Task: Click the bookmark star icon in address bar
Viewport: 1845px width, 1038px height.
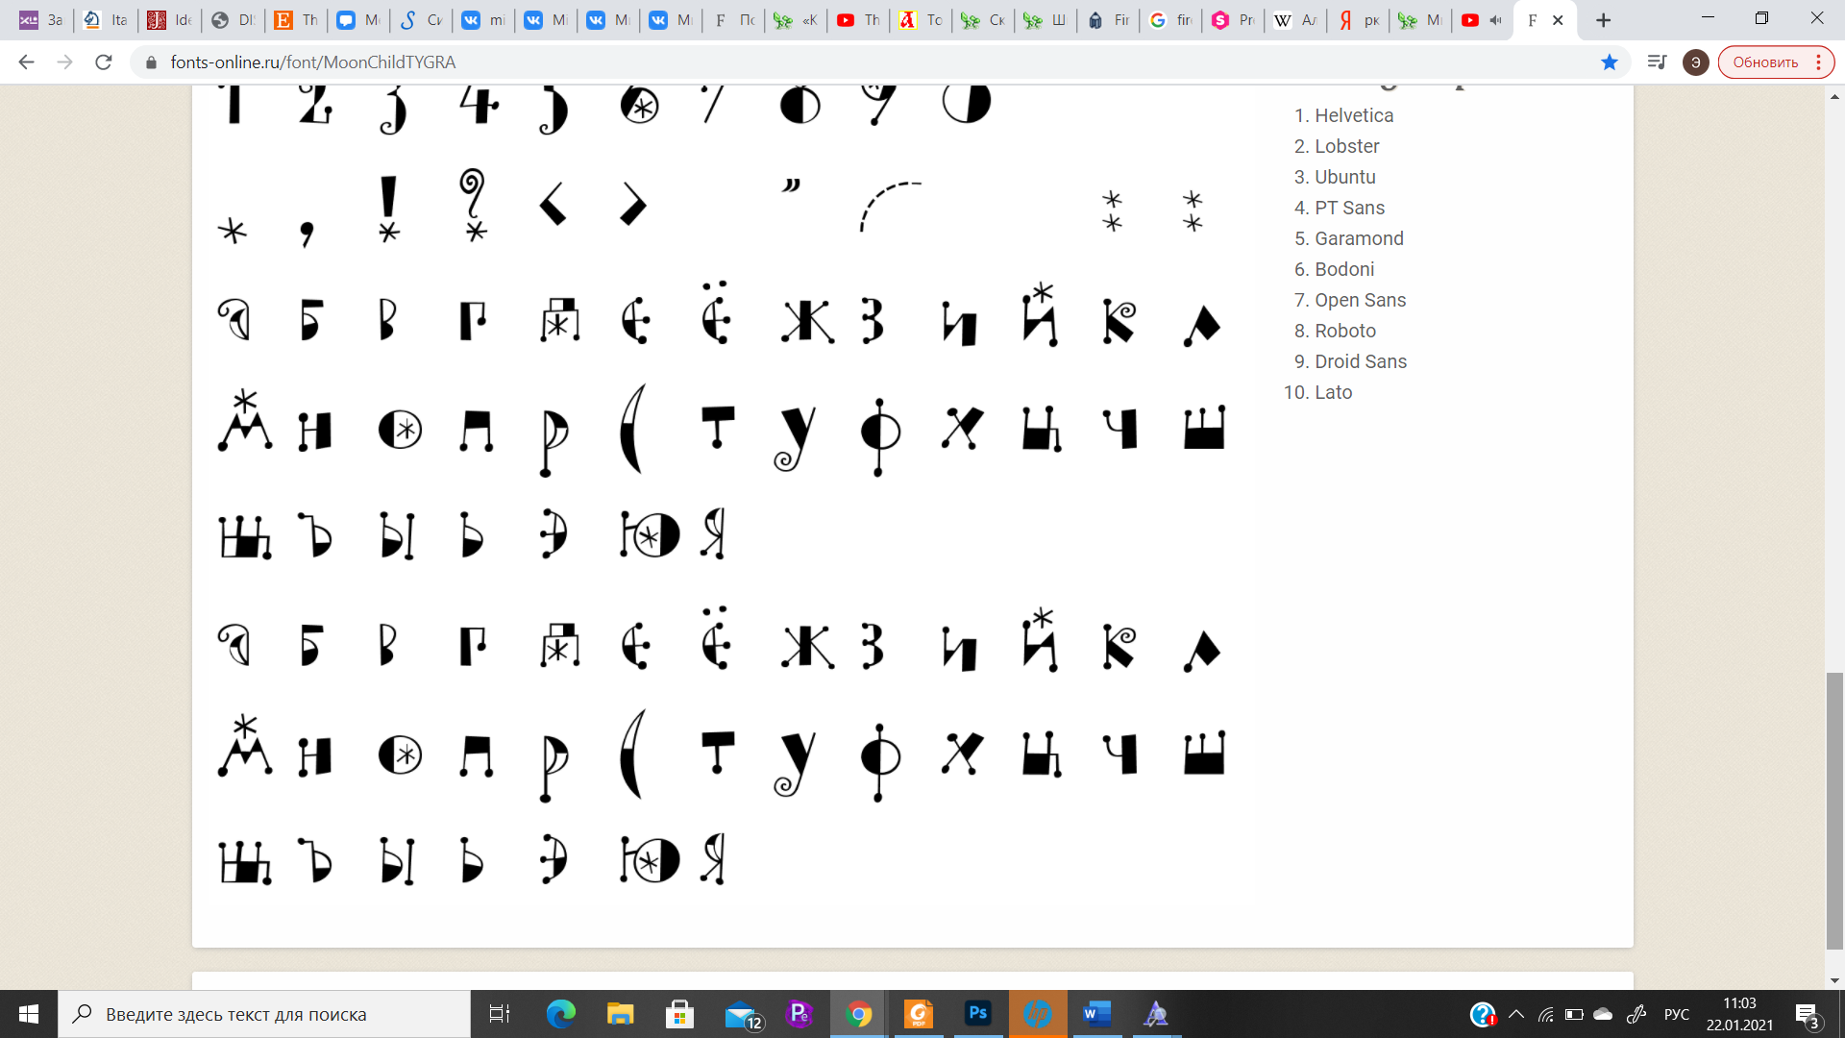Action: [1610, 62]
